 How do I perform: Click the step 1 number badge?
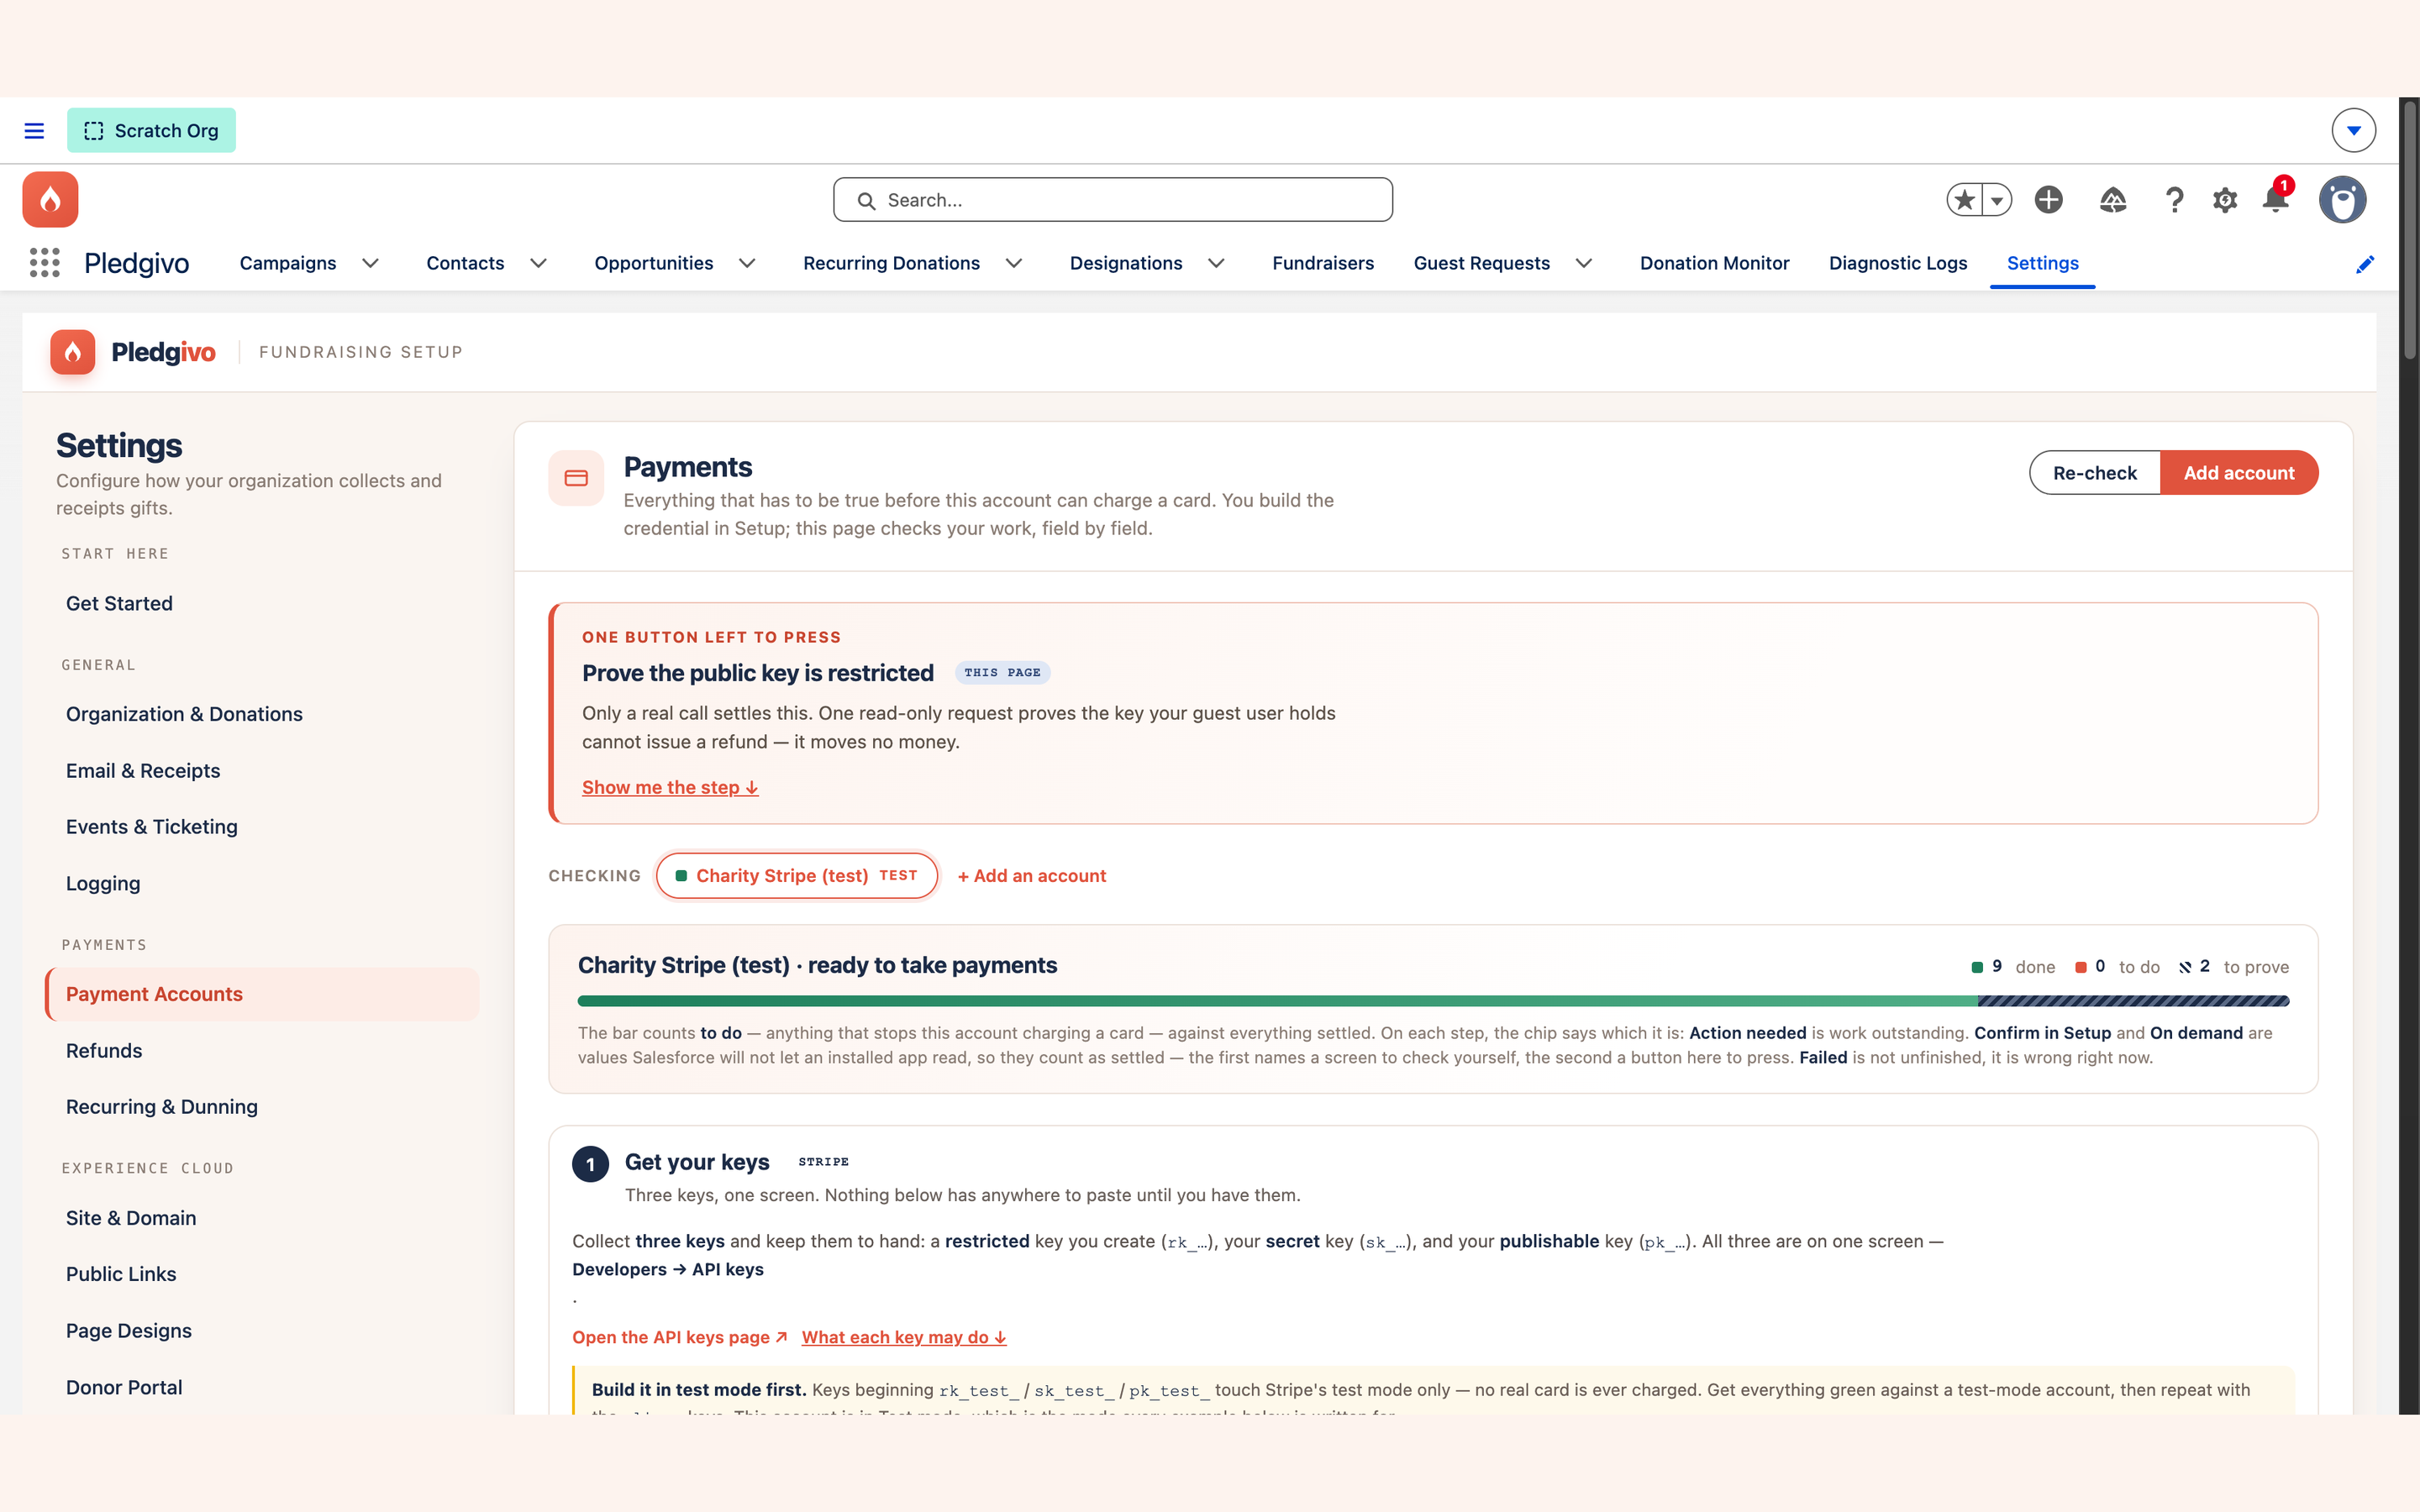(590, 1164)
